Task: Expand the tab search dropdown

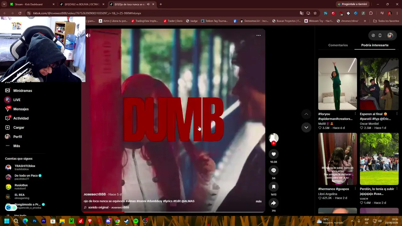Action: (x=4, y=4)
